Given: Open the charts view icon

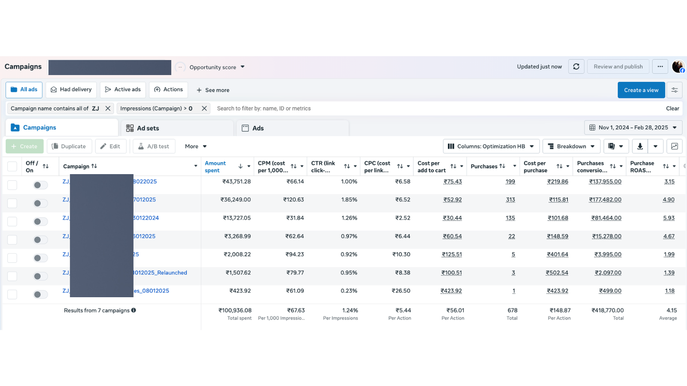Looking at the screenshot, I should click(x=675, y=146).
